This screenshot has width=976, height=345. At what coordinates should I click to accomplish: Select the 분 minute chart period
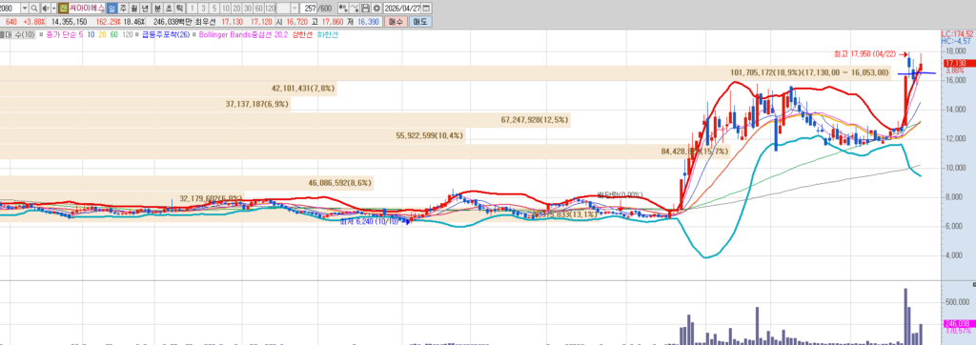pyautogui.click(x=157, y=8)
